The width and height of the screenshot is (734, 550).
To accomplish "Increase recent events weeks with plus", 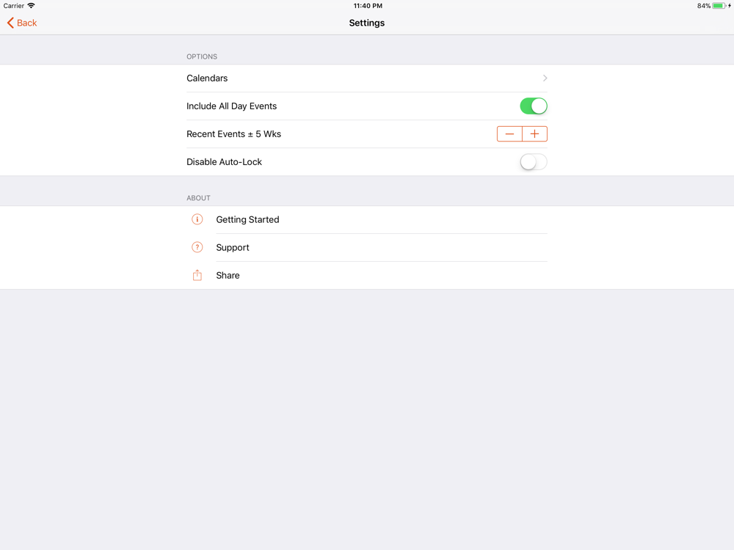I will click(x=534, y=134).
